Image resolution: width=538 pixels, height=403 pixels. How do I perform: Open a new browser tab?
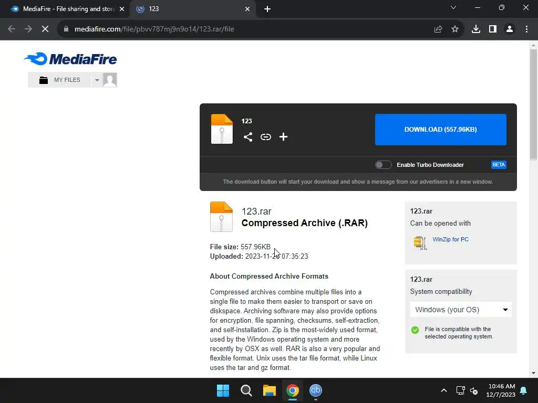click(267, 9)
